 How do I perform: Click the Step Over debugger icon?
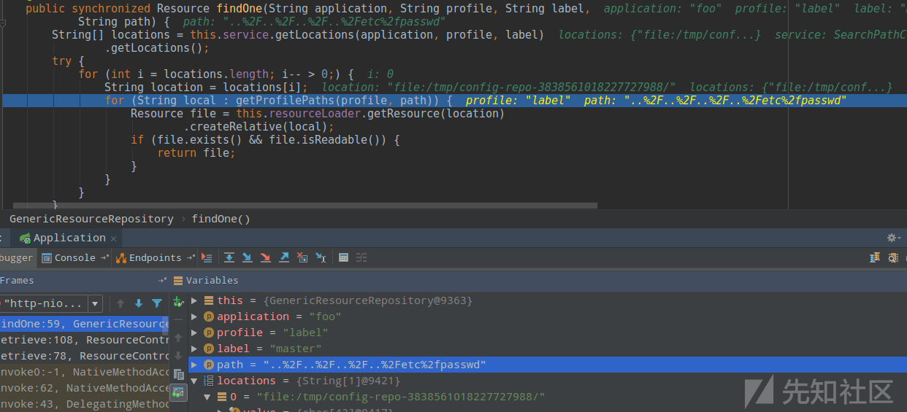(x=229, y=257)
